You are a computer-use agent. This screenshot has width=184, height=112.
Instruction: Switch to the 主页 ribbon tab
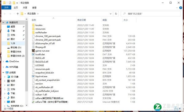(16, 8)
